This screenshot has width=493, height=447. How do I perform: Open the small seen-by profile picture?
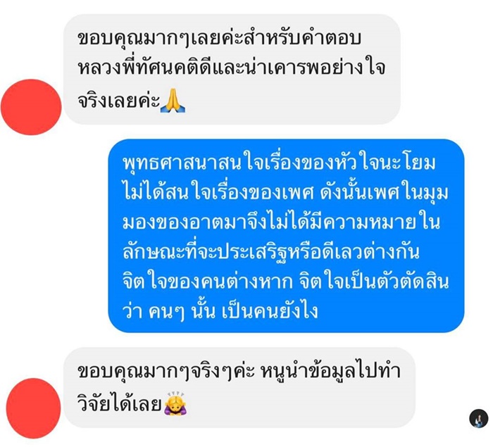tap(478, 418)
